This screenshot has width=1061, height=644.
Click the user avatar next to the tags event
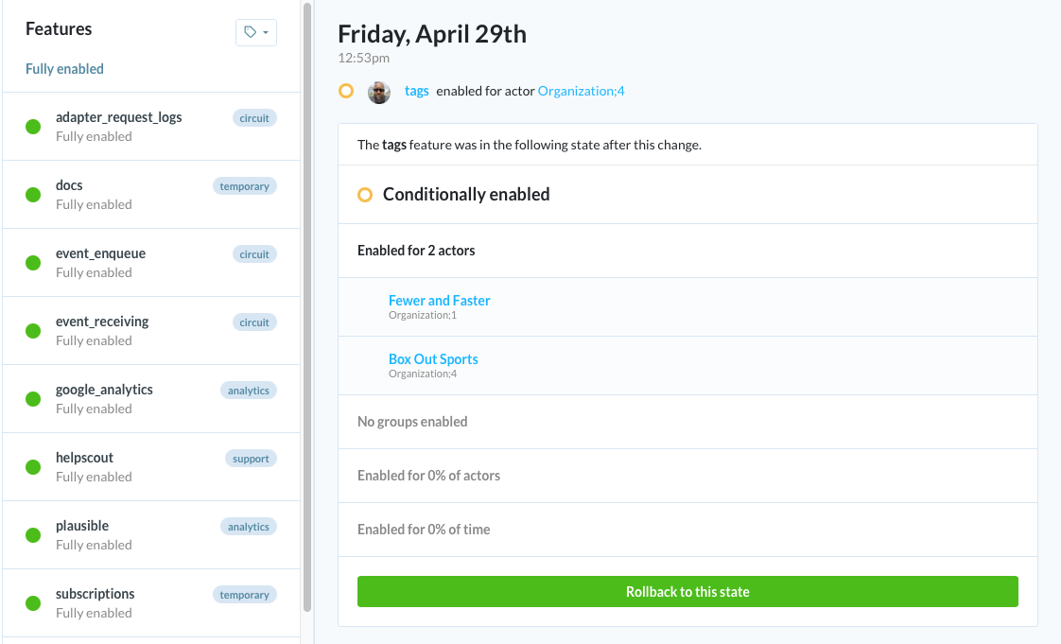(379, 91)
